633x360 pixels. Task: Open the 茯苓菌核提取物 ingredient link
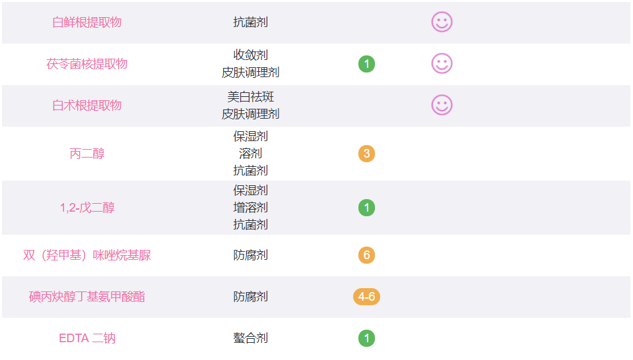(86, 64)
